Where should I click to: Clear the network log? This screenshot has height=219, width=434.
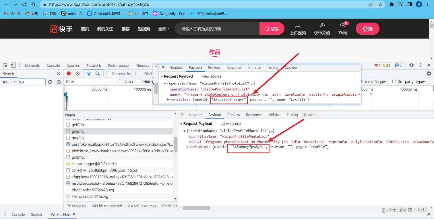click(x=77, y=74)
